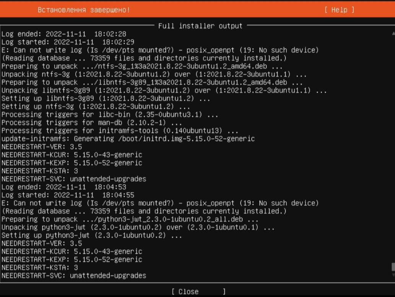Click the 'Unpacking libntfs-3g89' log line
Screen dimensions: 395x297
pos(164,91)
